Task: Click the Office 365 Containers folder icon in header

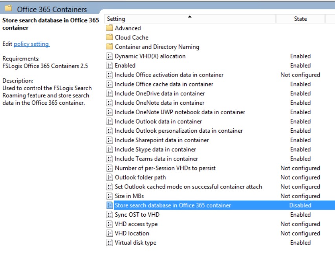Action: pyautogui.click(x=9, y=8)
